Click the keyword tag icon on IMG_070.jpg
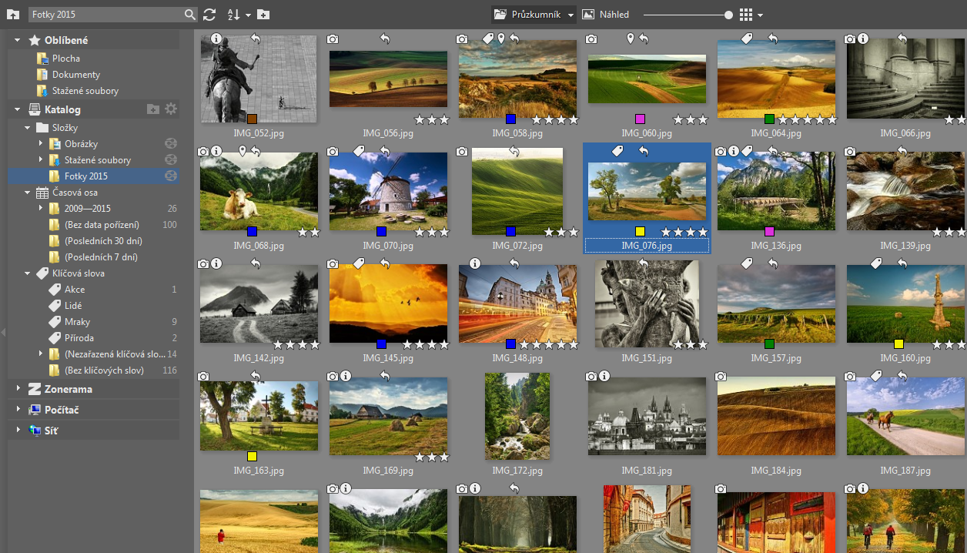Screen dimensions: 967x553 pos(359,151)
